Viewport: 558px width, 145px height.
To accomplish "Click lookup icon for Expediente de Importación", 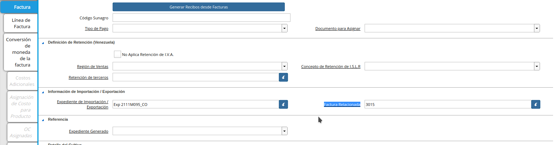I will pyautogui.click(x=283, y=105).
